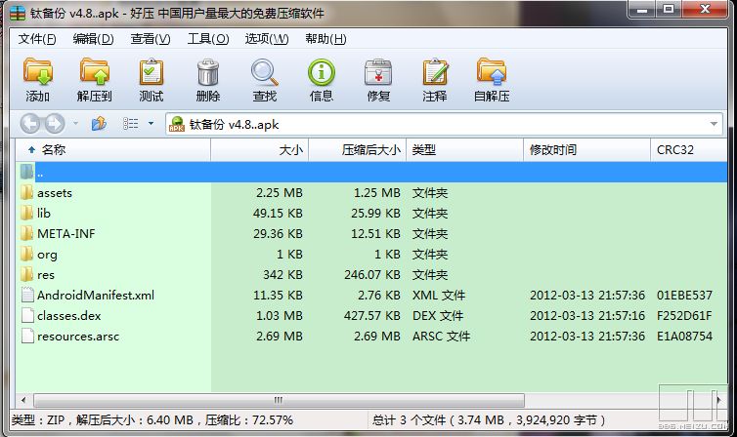Expand the address bar path dropdown
The height and width of the screenshot is (437, 737).
(x=714, y=124)
